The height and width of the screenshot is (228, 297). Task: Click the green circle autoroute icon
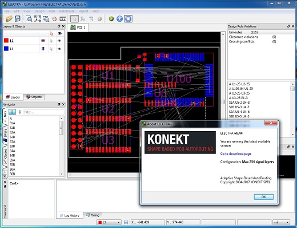[x=111, y=19]
